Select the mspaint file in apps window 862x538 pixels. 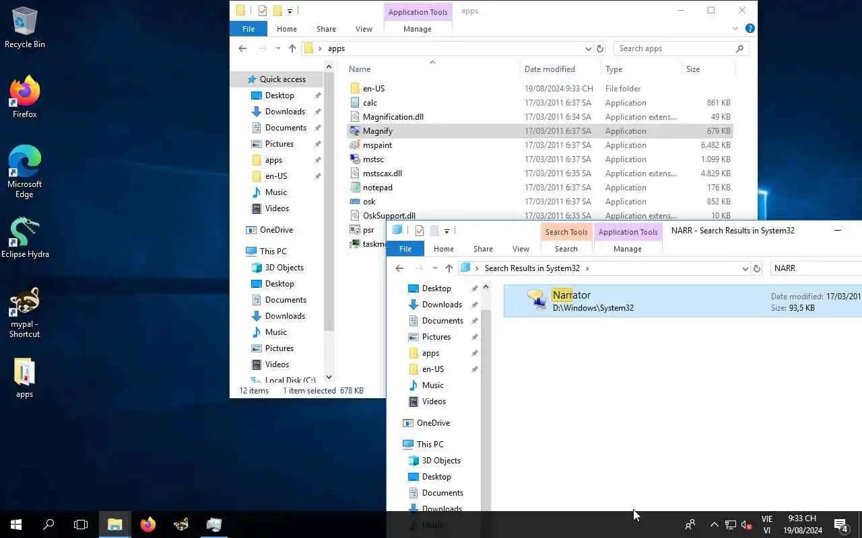(x=377, y=145)
